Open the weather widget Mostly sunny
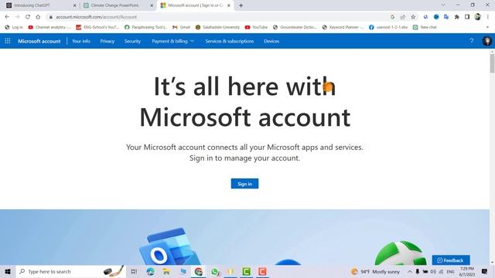The width and height of the screenshot is (495, 278). (376, 271)
